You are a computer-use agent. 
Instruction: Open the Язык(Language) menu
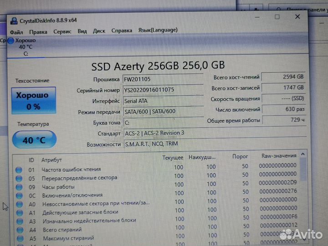[x=158, y=30]
